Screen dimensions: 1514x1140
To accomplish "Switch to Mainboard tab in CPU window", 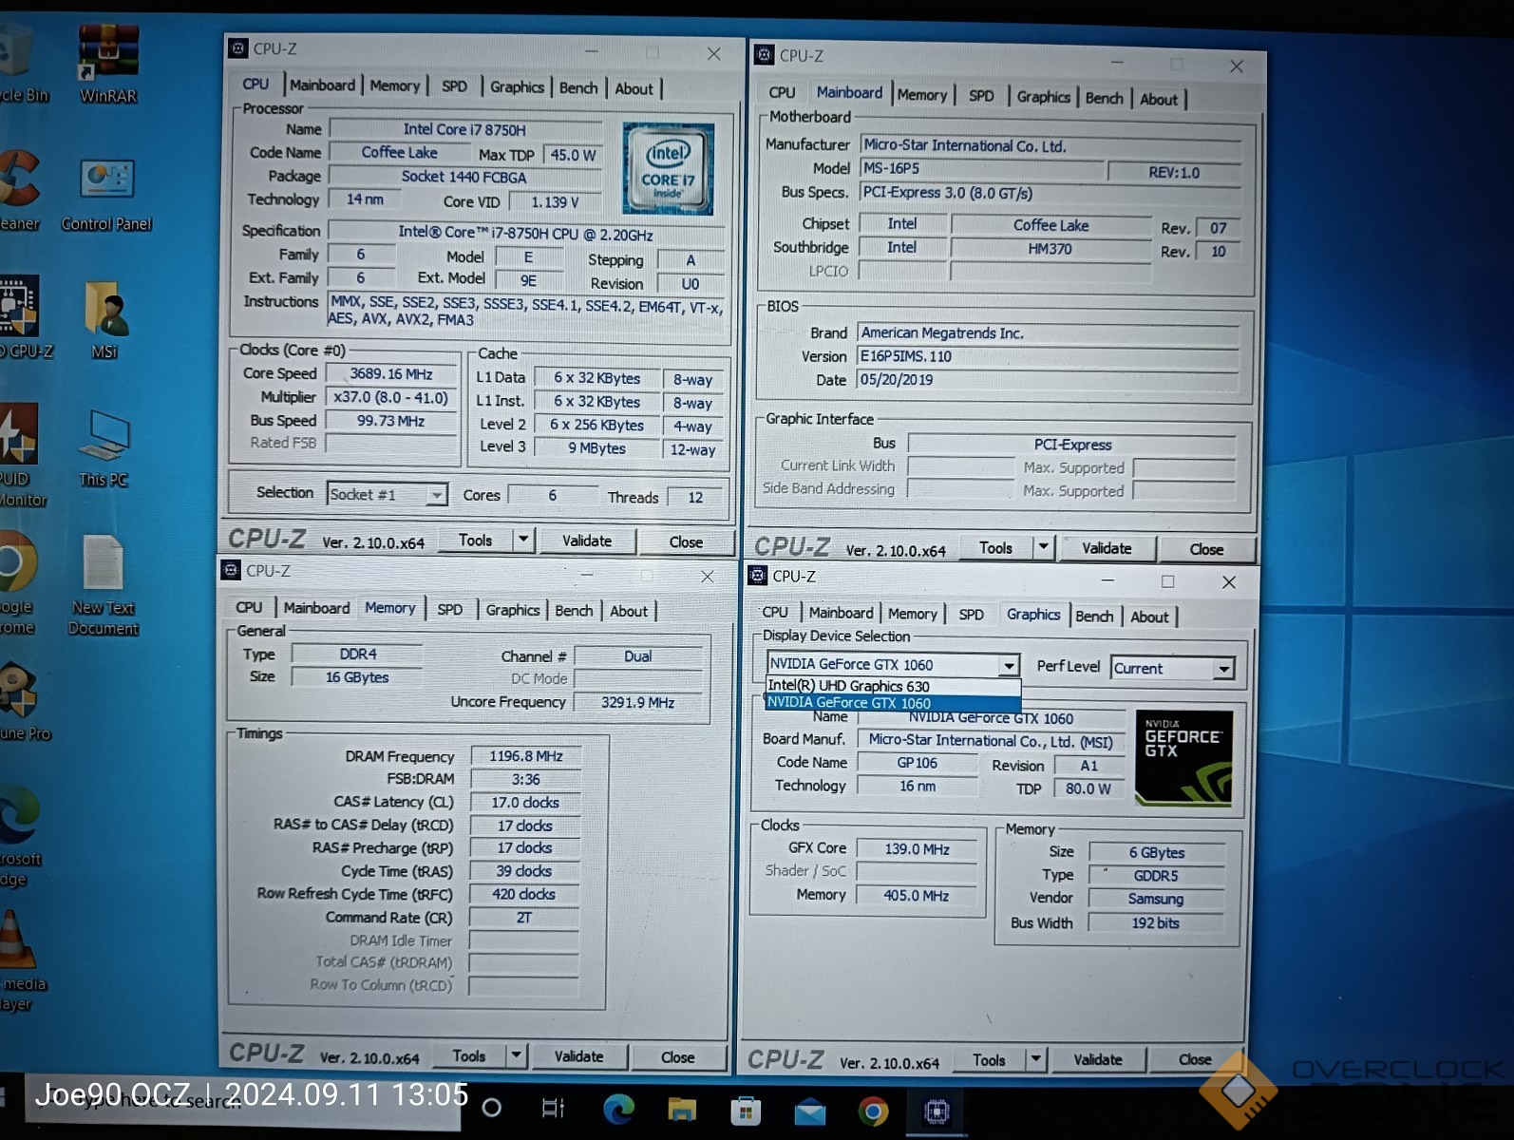I will click(x=322, y=85).
